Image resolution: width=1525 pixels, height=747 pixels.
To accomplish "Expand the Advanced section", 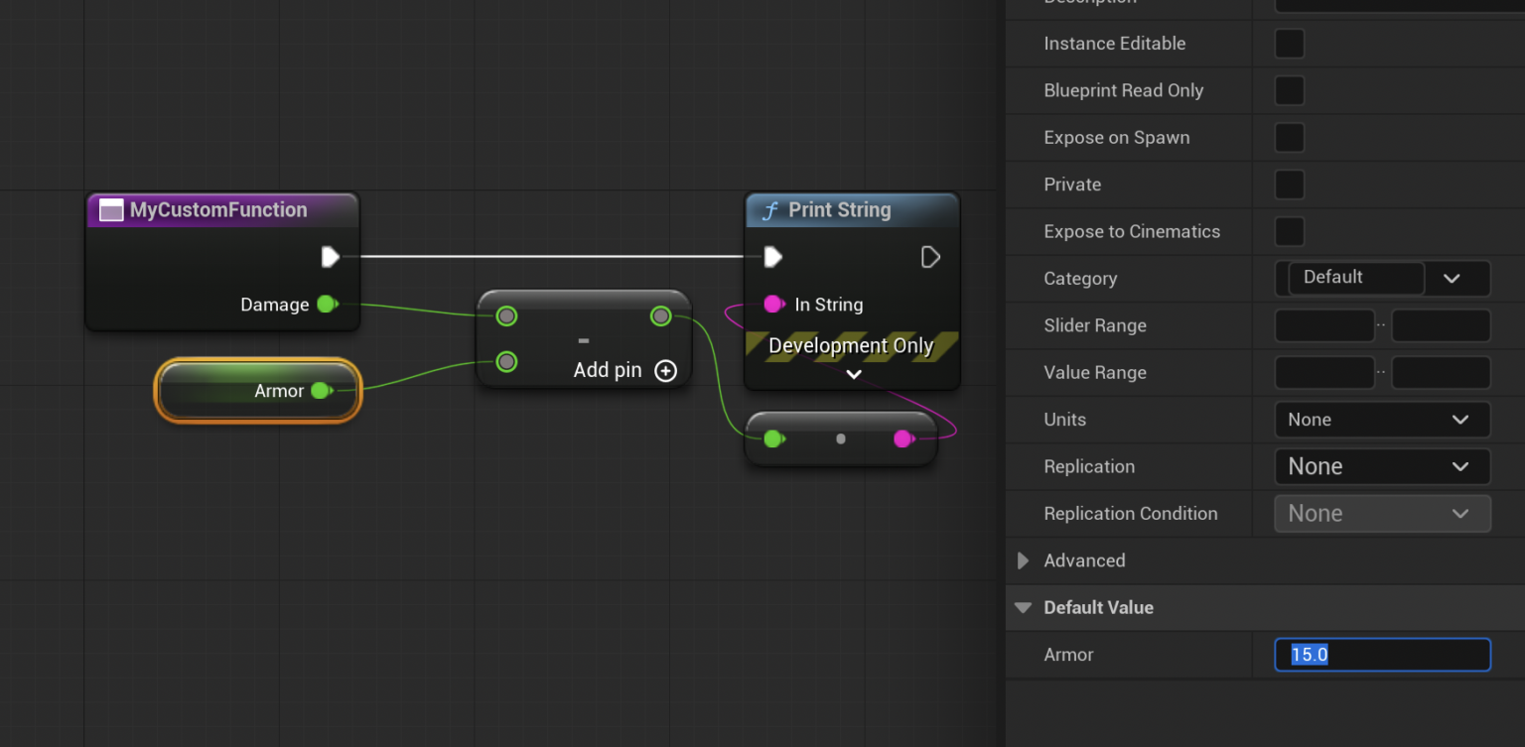I will coord(1023,560).
